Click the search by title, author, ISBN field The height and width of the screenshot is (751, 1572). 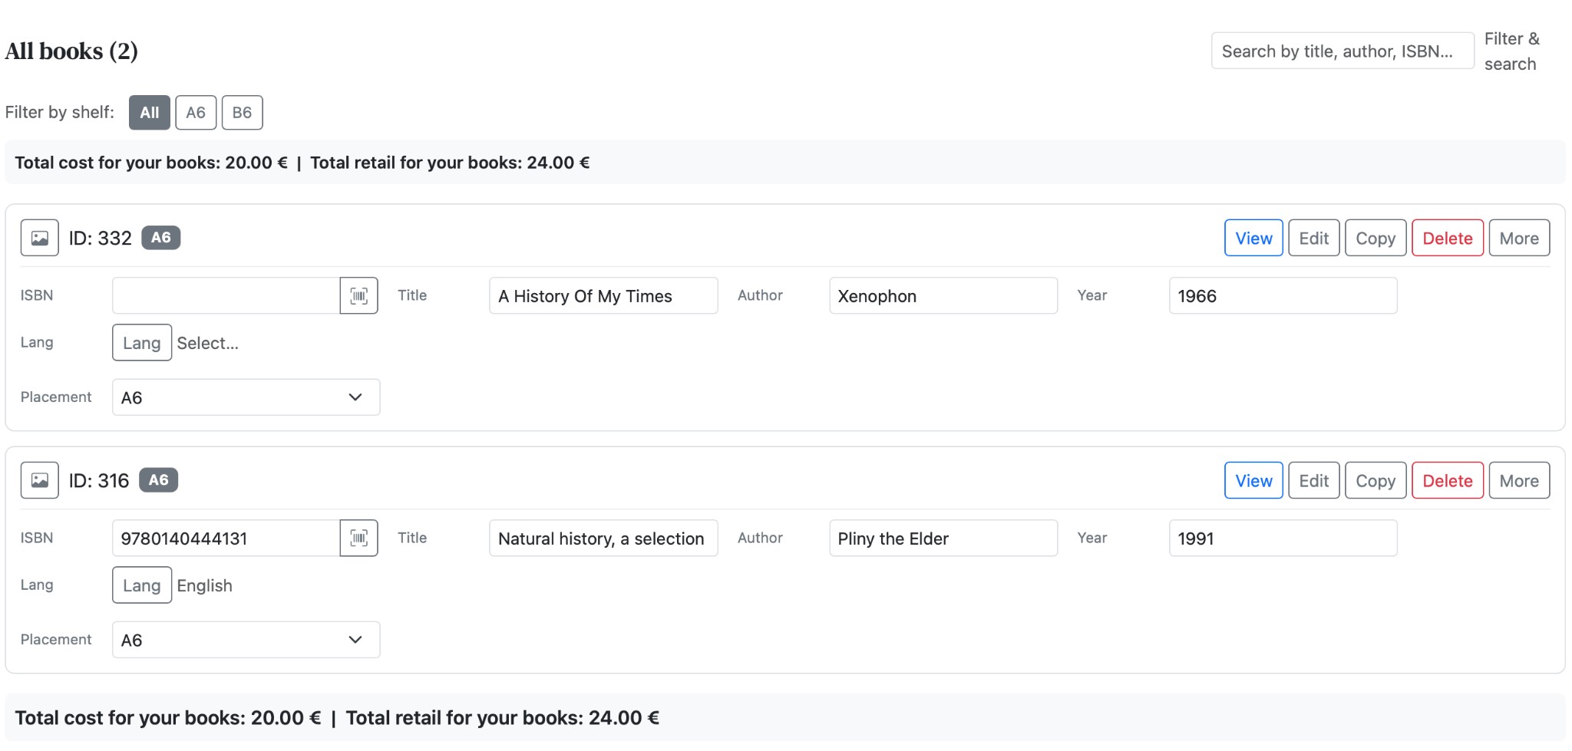pyautogui.click(x=1342, y=50)
